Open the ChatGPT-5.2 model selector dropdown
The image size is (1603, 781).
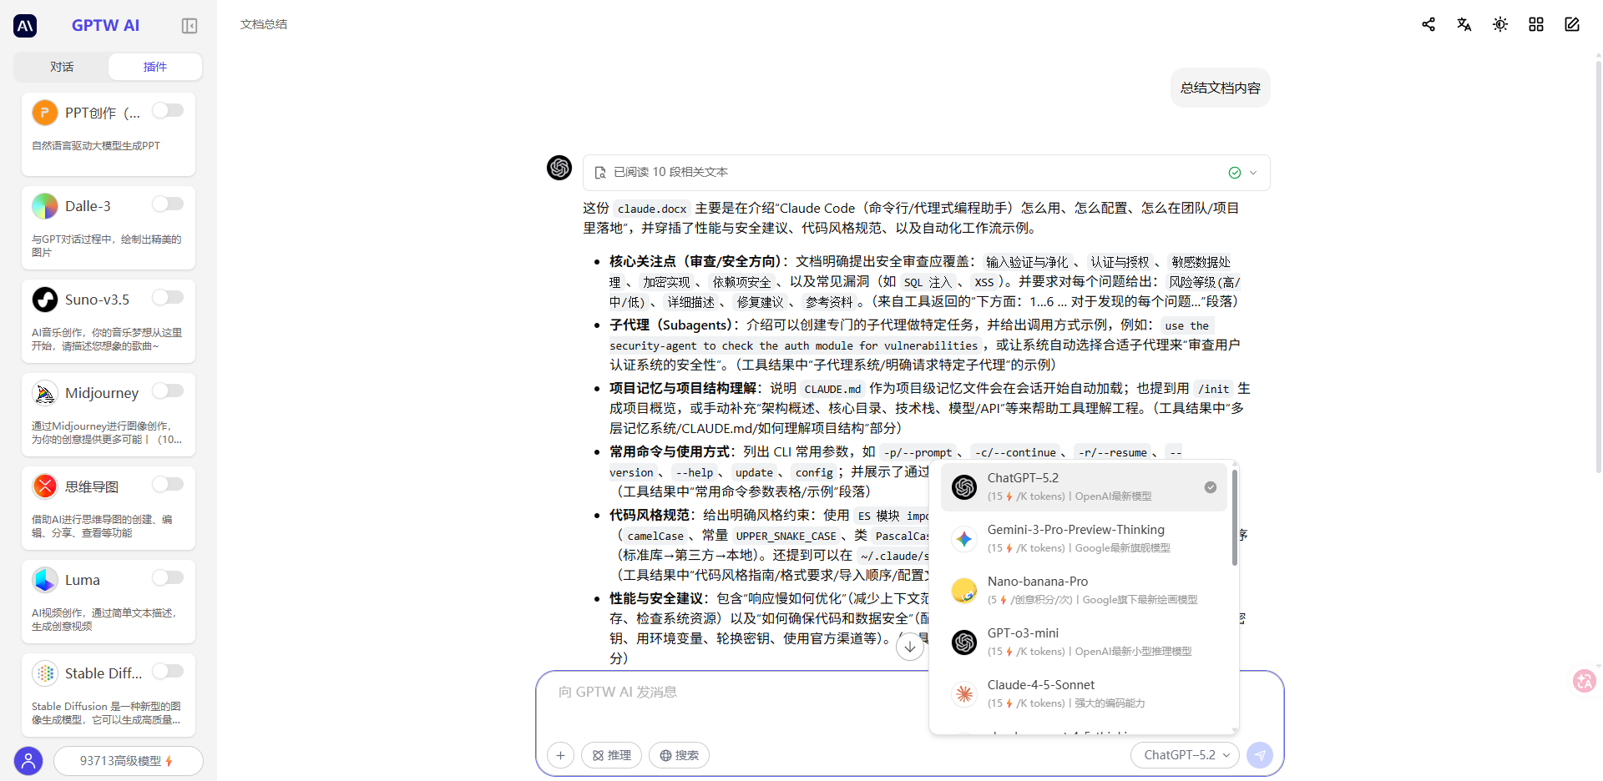[x=1186, y=755]
